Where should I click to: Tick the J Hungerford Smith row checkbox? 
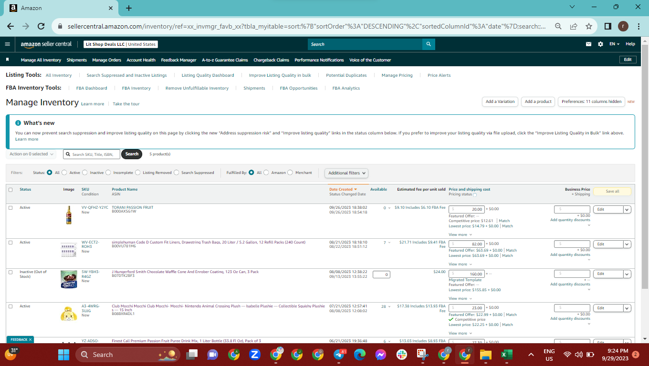10,272
